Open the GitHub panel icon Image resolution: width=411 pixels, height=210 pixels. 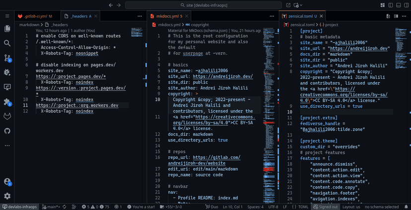[x=7, y=131]
